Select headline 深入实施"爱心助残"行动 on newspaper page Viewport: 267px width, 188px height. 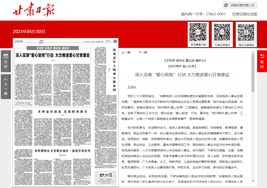tap(53, 55)
